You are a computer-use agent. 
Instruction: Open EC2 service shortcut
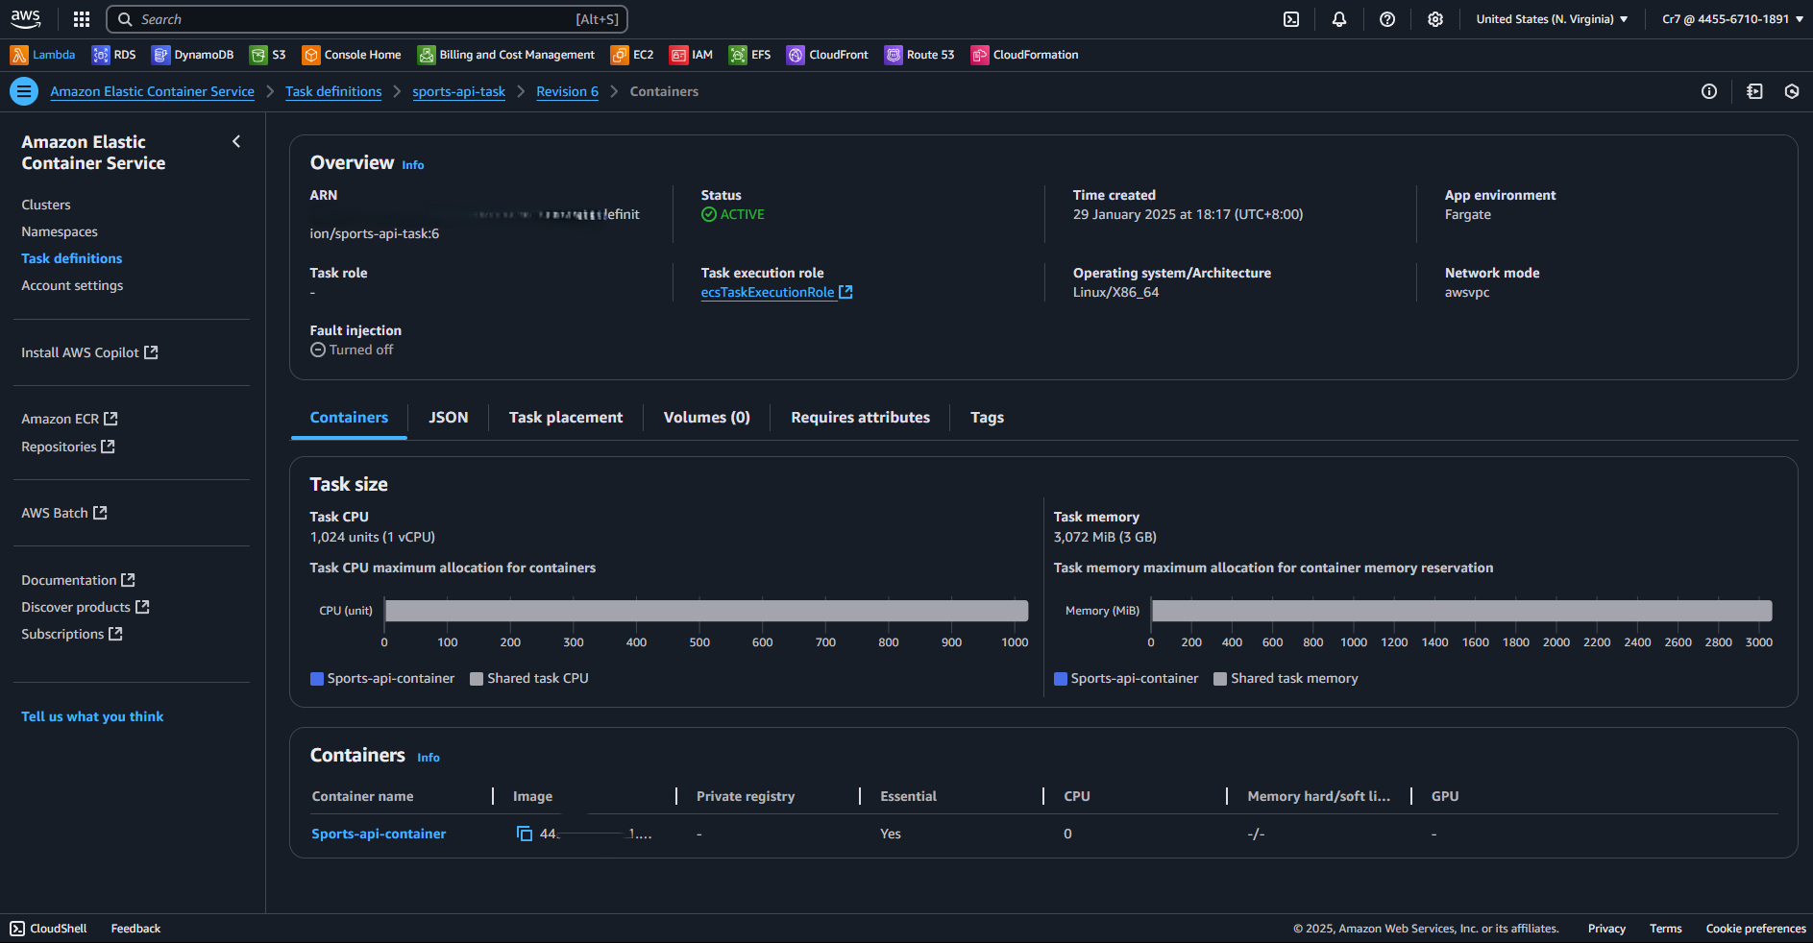click(632, 55)
